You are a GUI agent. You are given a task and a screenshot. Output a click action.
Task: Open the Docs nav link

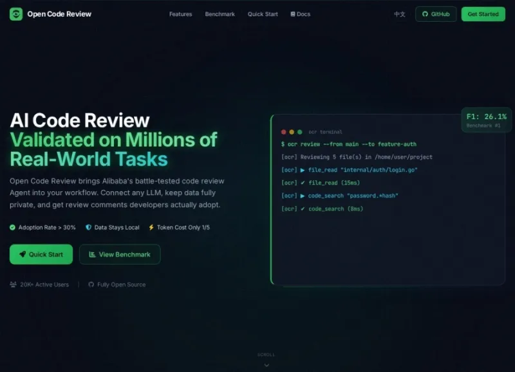pos(300,14)
